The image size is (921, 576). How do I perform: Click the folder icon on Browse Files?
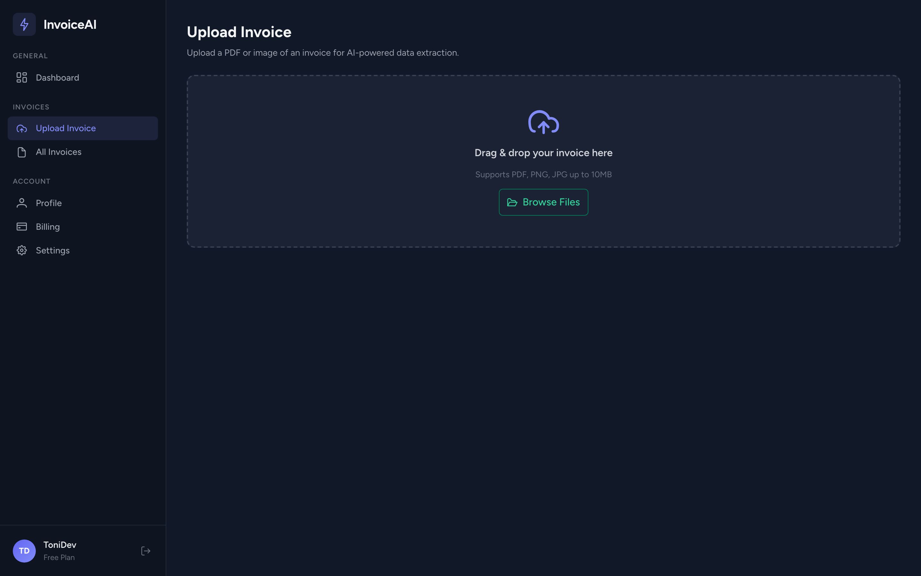coord(512,202)
